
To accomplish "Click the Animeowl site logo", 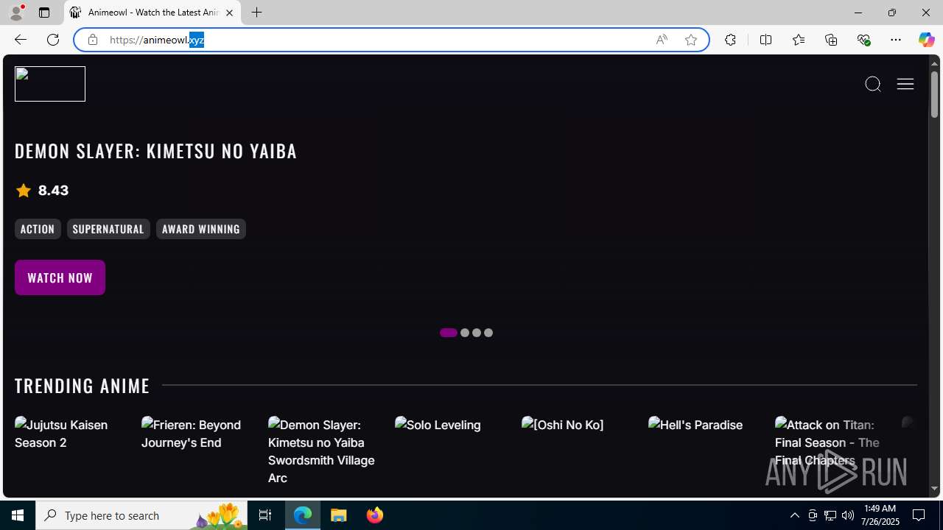I will (x=50, y=84).
